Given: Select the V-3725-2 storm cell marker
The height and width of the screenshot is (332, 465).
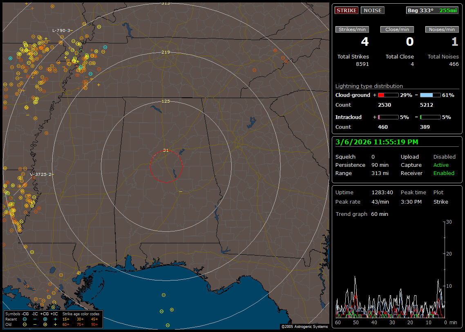Looking at the screenshot, I should tap(41, 175).
